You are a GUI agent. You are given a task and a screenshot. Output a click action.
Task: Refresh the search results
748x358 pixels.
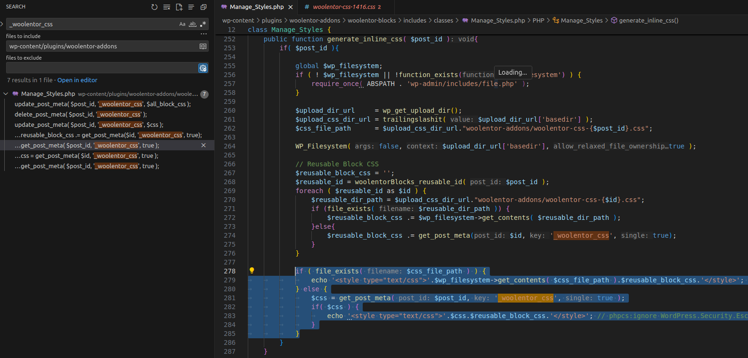click(x=154, y=7)
